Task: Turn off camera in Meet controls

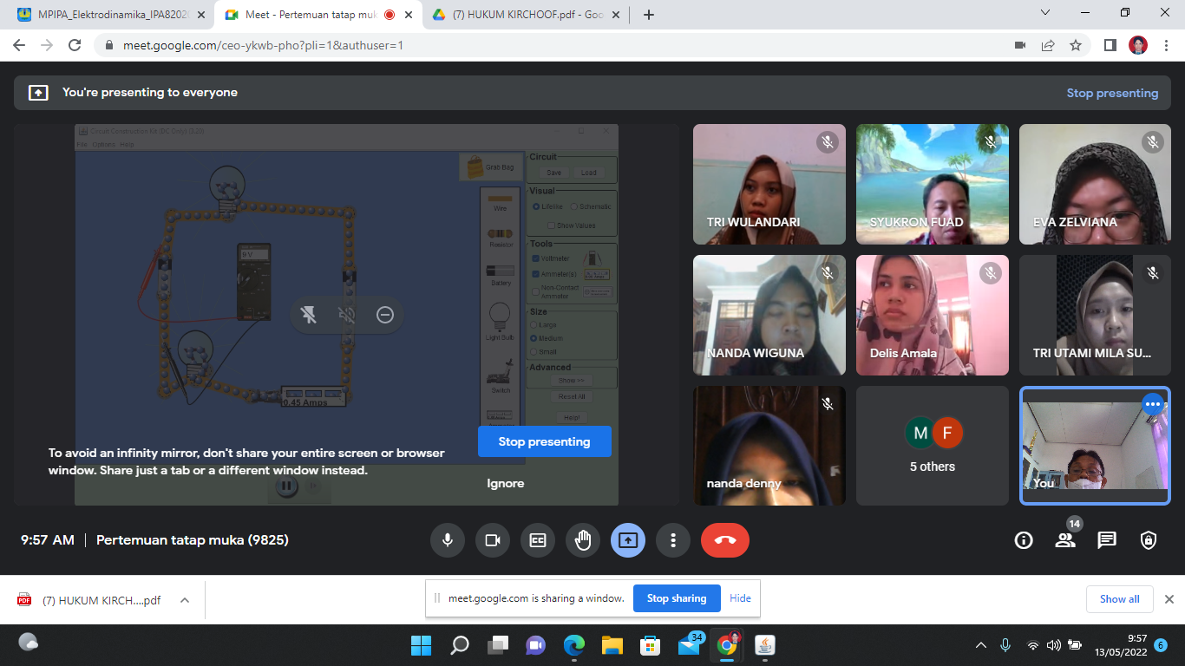Action: (493, 540)
